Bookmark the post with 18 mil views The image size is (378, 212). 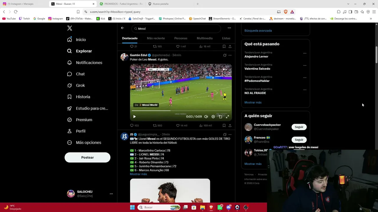click(224, 47)
